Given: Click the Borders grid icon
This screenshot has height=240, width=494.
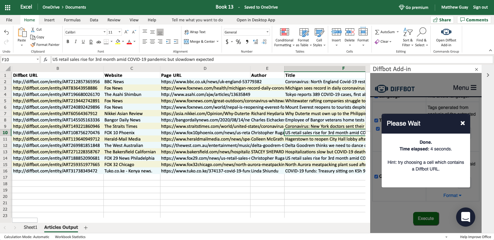Looking at the screenshot, I should pos(106,41).
